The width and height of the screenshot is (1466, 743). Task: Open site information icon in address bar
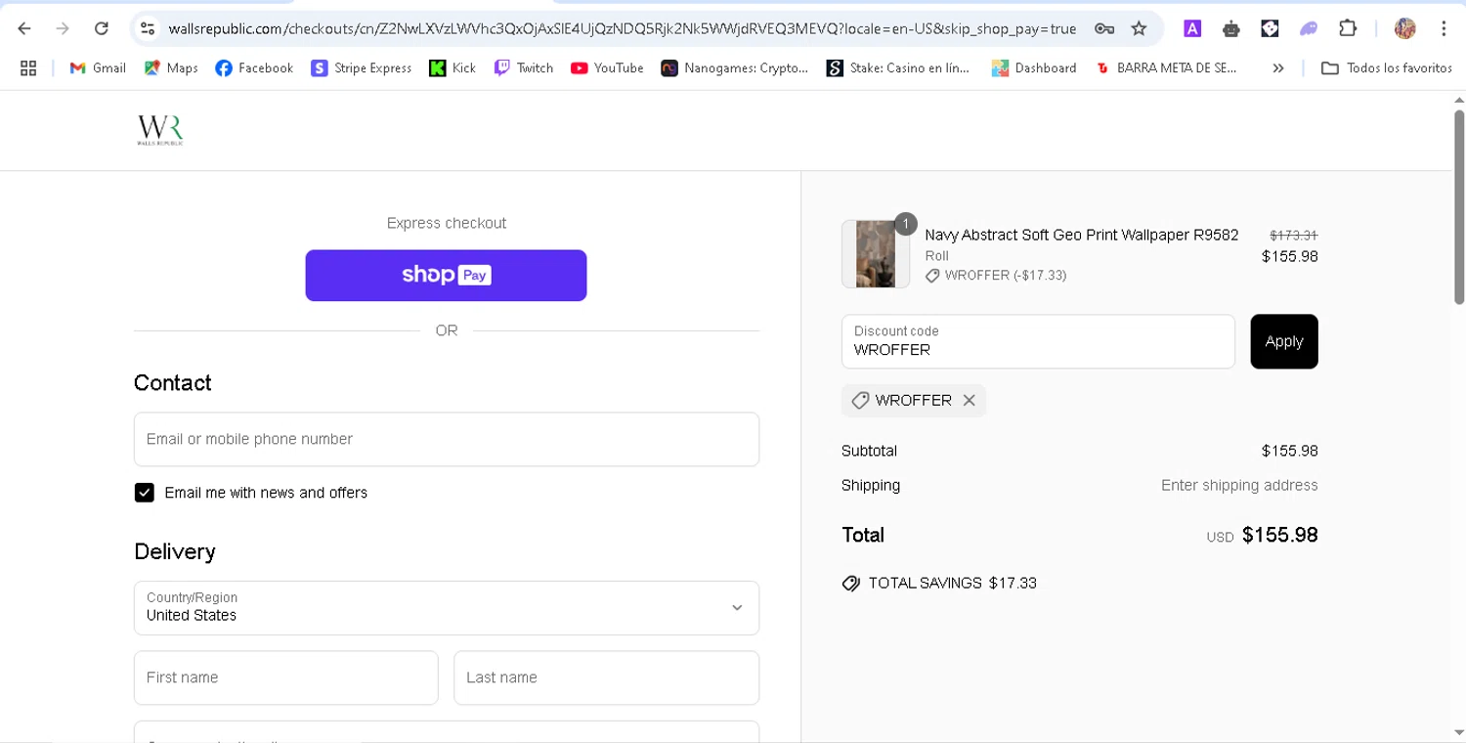pyautogui.click(x=148, y=28)
